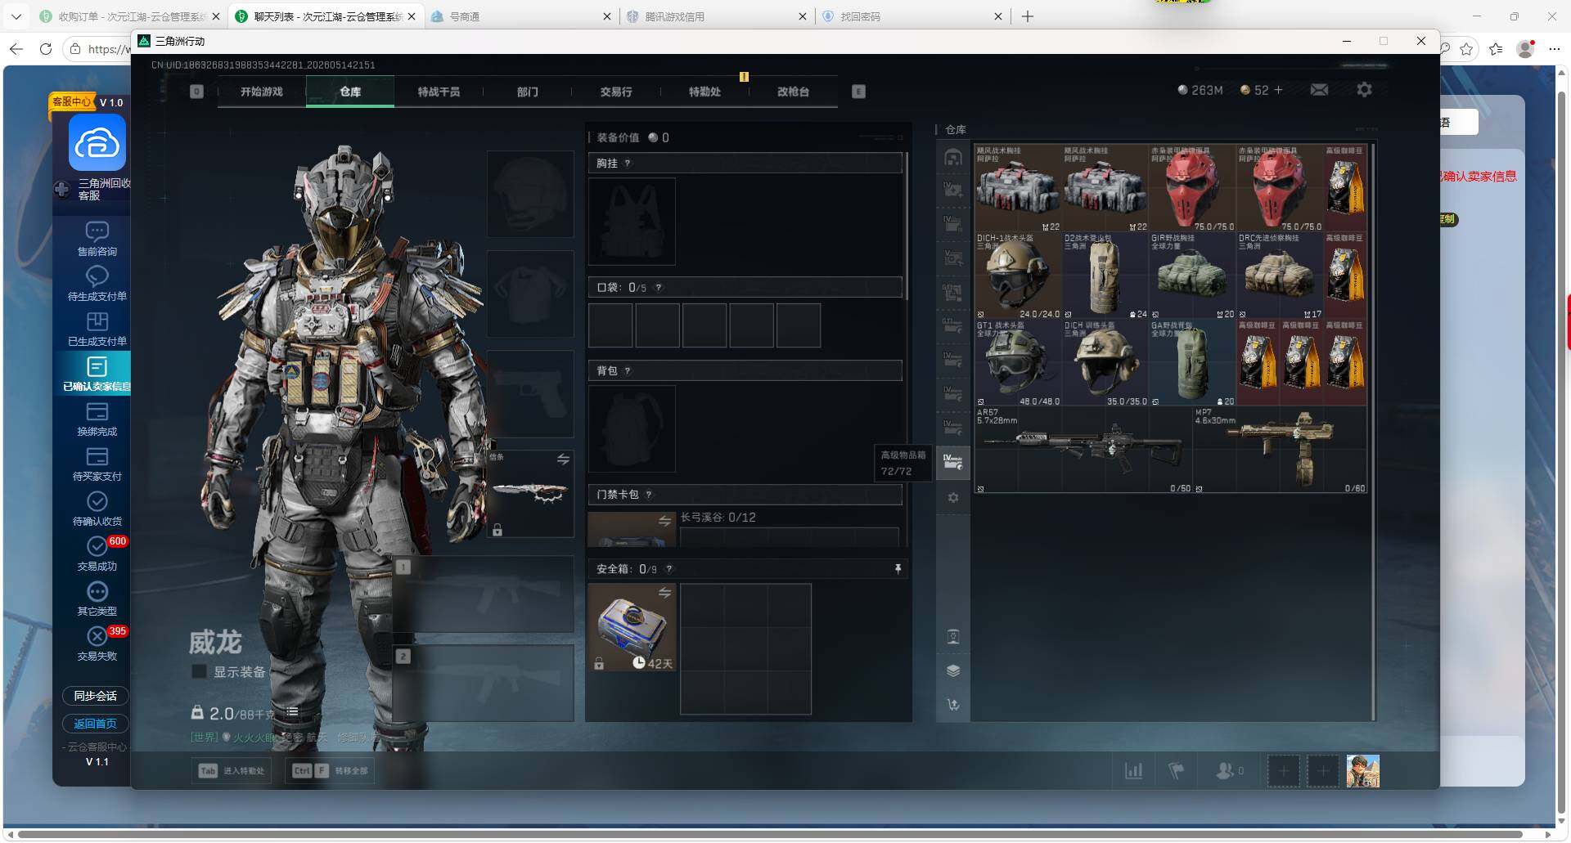Open the stash strip's gear settings icon
This screenshot has height=843, width=1571.
pos(953,497)
